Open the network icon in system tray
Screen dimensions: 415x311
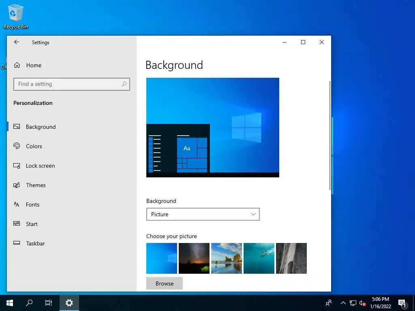(x=353, y=303)
